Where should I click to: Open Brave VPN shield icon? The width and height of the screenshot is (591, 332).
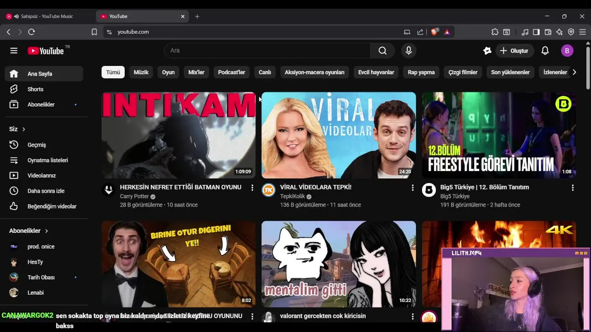coord(571,32)
